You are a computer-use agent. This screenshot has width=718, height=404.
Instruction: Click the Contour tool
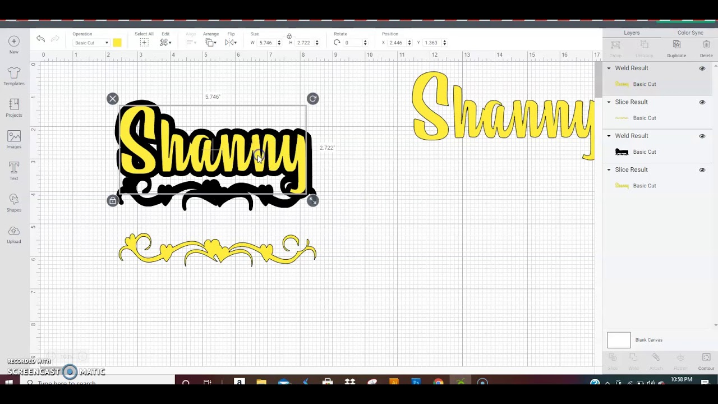point(706,361)
